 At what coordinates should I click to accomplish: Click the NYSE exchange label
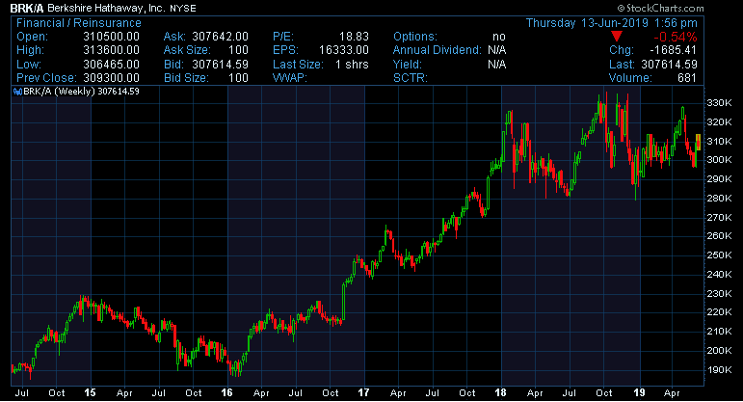183,9
